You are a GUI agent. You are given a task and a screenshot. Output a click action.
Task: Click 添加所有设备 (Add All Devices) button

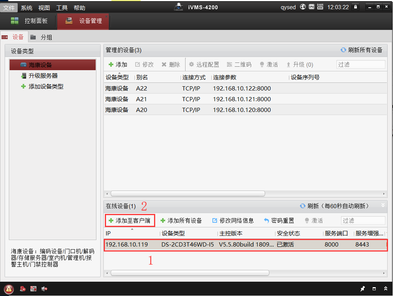click(181, 220)
